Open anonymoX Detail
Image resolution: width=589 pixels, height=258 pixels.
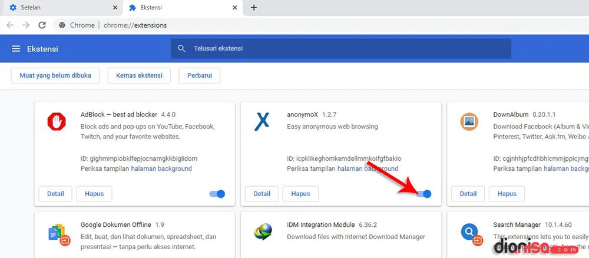(x=262, y=194)
